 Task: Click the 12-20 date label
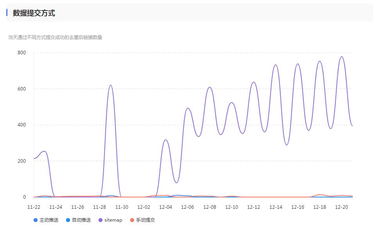pos(341,207)
